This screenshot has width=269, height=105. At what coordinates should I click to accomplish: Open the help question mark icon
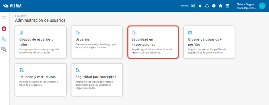[214, 6]
